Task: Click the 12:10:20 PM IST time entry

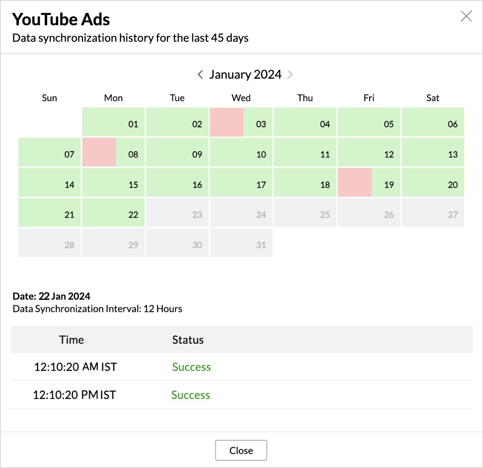Action: tap(74, 395)
